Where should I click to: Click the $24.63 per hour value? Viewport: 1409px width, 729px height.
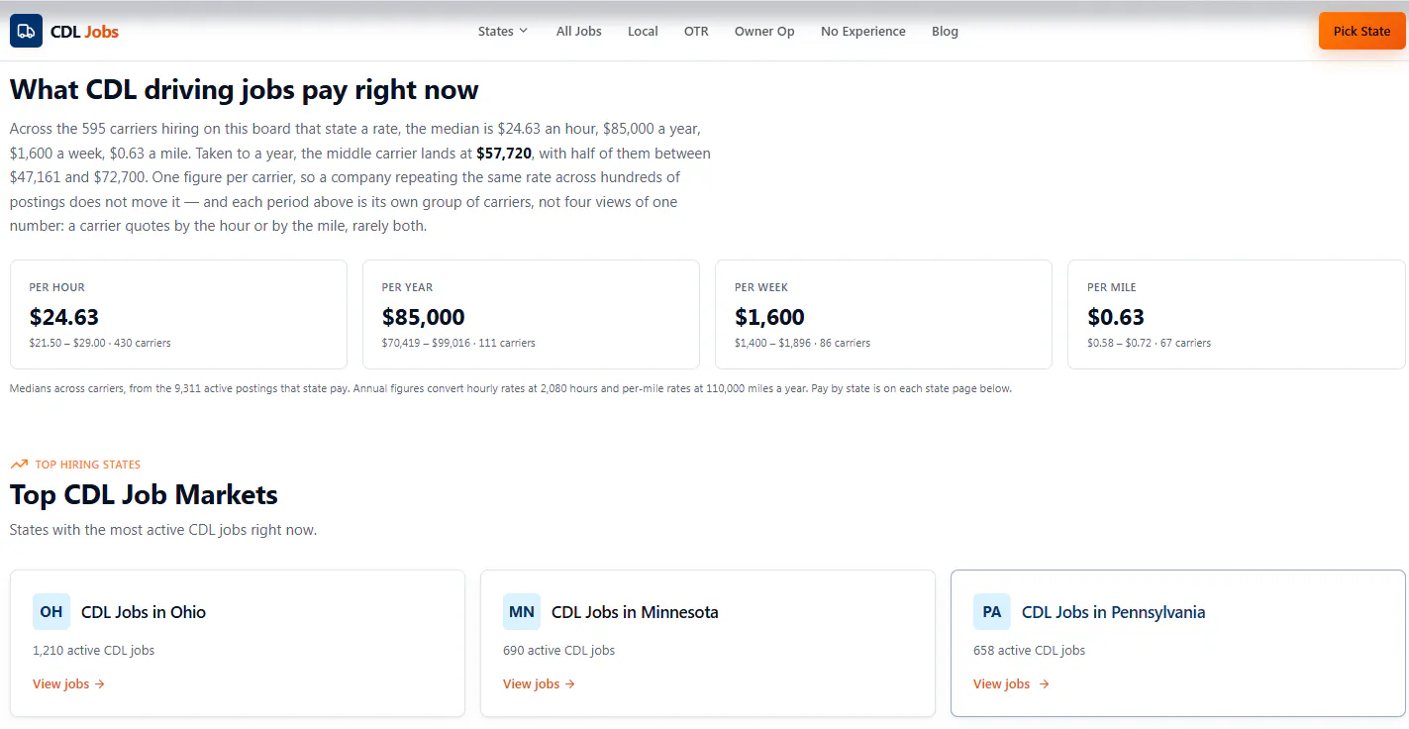(x=64, y=317)
